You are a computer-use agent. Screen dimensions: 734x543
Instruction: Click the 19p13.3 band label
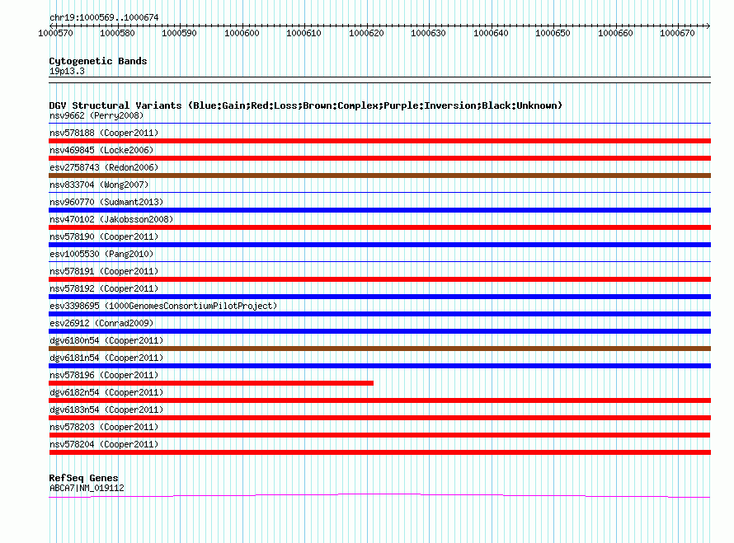67,71
